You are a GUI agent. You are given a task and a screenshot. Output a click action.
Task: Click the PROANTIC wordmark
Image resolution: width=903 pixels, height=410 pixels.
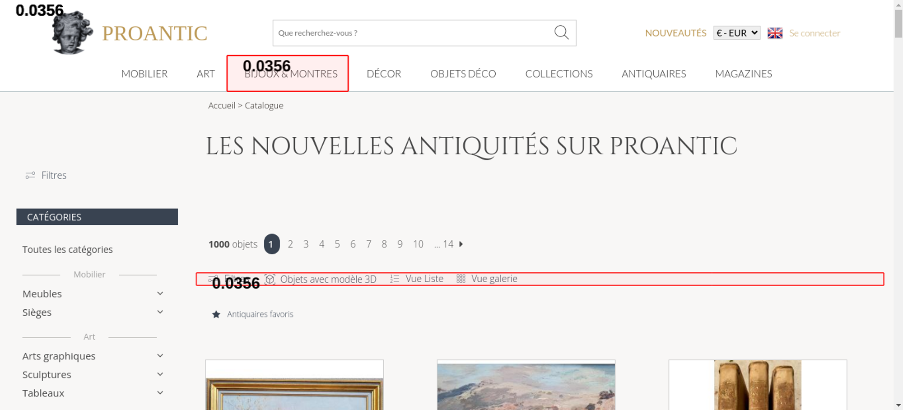point(154,33)
